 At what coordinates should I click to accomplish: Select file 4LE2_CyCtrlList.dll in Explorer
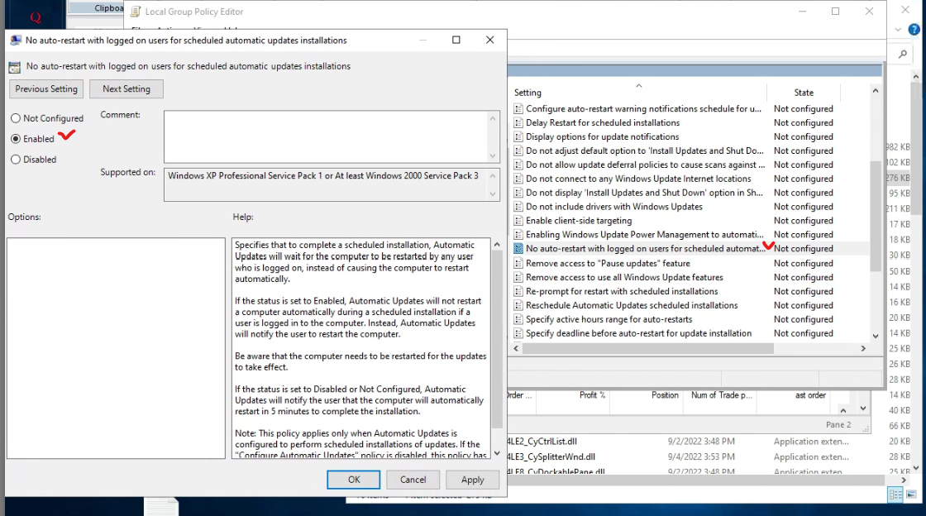click(x=542, y=441)
